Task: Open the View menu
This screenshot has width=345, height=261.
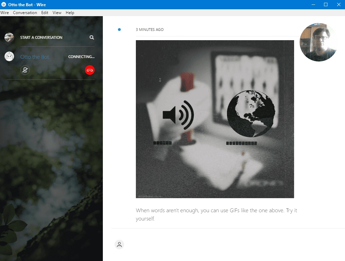Action: pos(57,12)
